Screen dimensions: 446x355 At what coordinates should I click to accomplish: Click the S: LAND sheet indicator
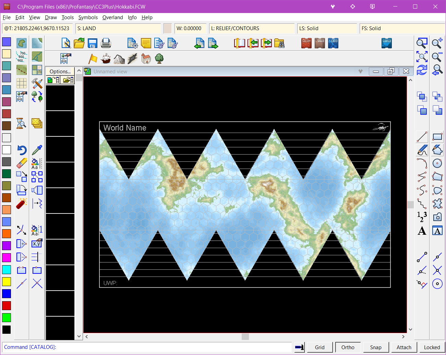click(118, 28)
